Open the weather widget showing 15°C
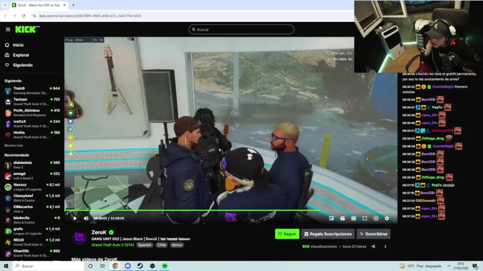The width and height of the screenshot is (483, 271). coord(420,266)
